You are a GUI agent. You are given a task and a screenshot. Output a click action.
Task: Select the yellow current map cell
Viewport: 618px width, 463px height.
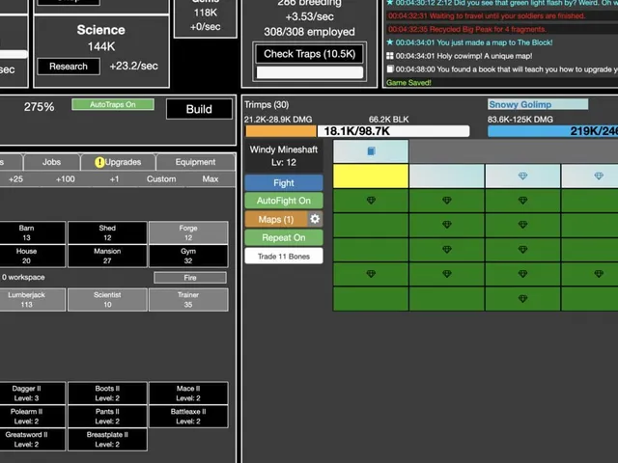click(x=371, y=176)
